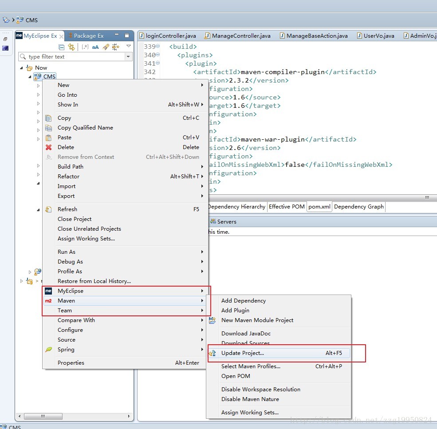437x429 pixels.
Task: Click Copy Qualified Name icon
Action: coord(48,128)
